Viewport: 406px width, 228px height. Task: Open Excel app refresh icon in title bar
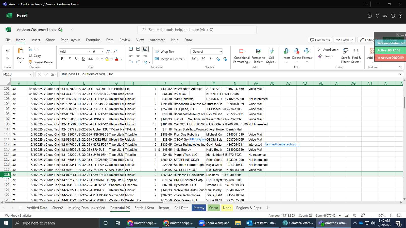point(378,16)
